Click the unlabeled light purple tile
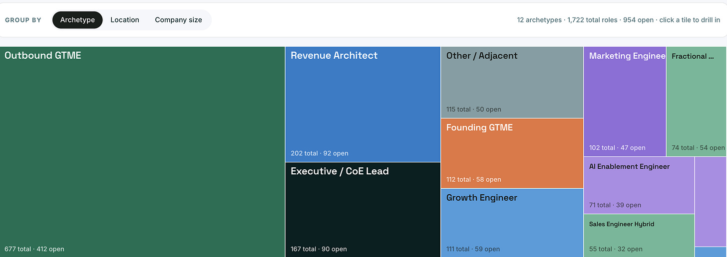Screen dimensions: 727x257 click(711, 202)
